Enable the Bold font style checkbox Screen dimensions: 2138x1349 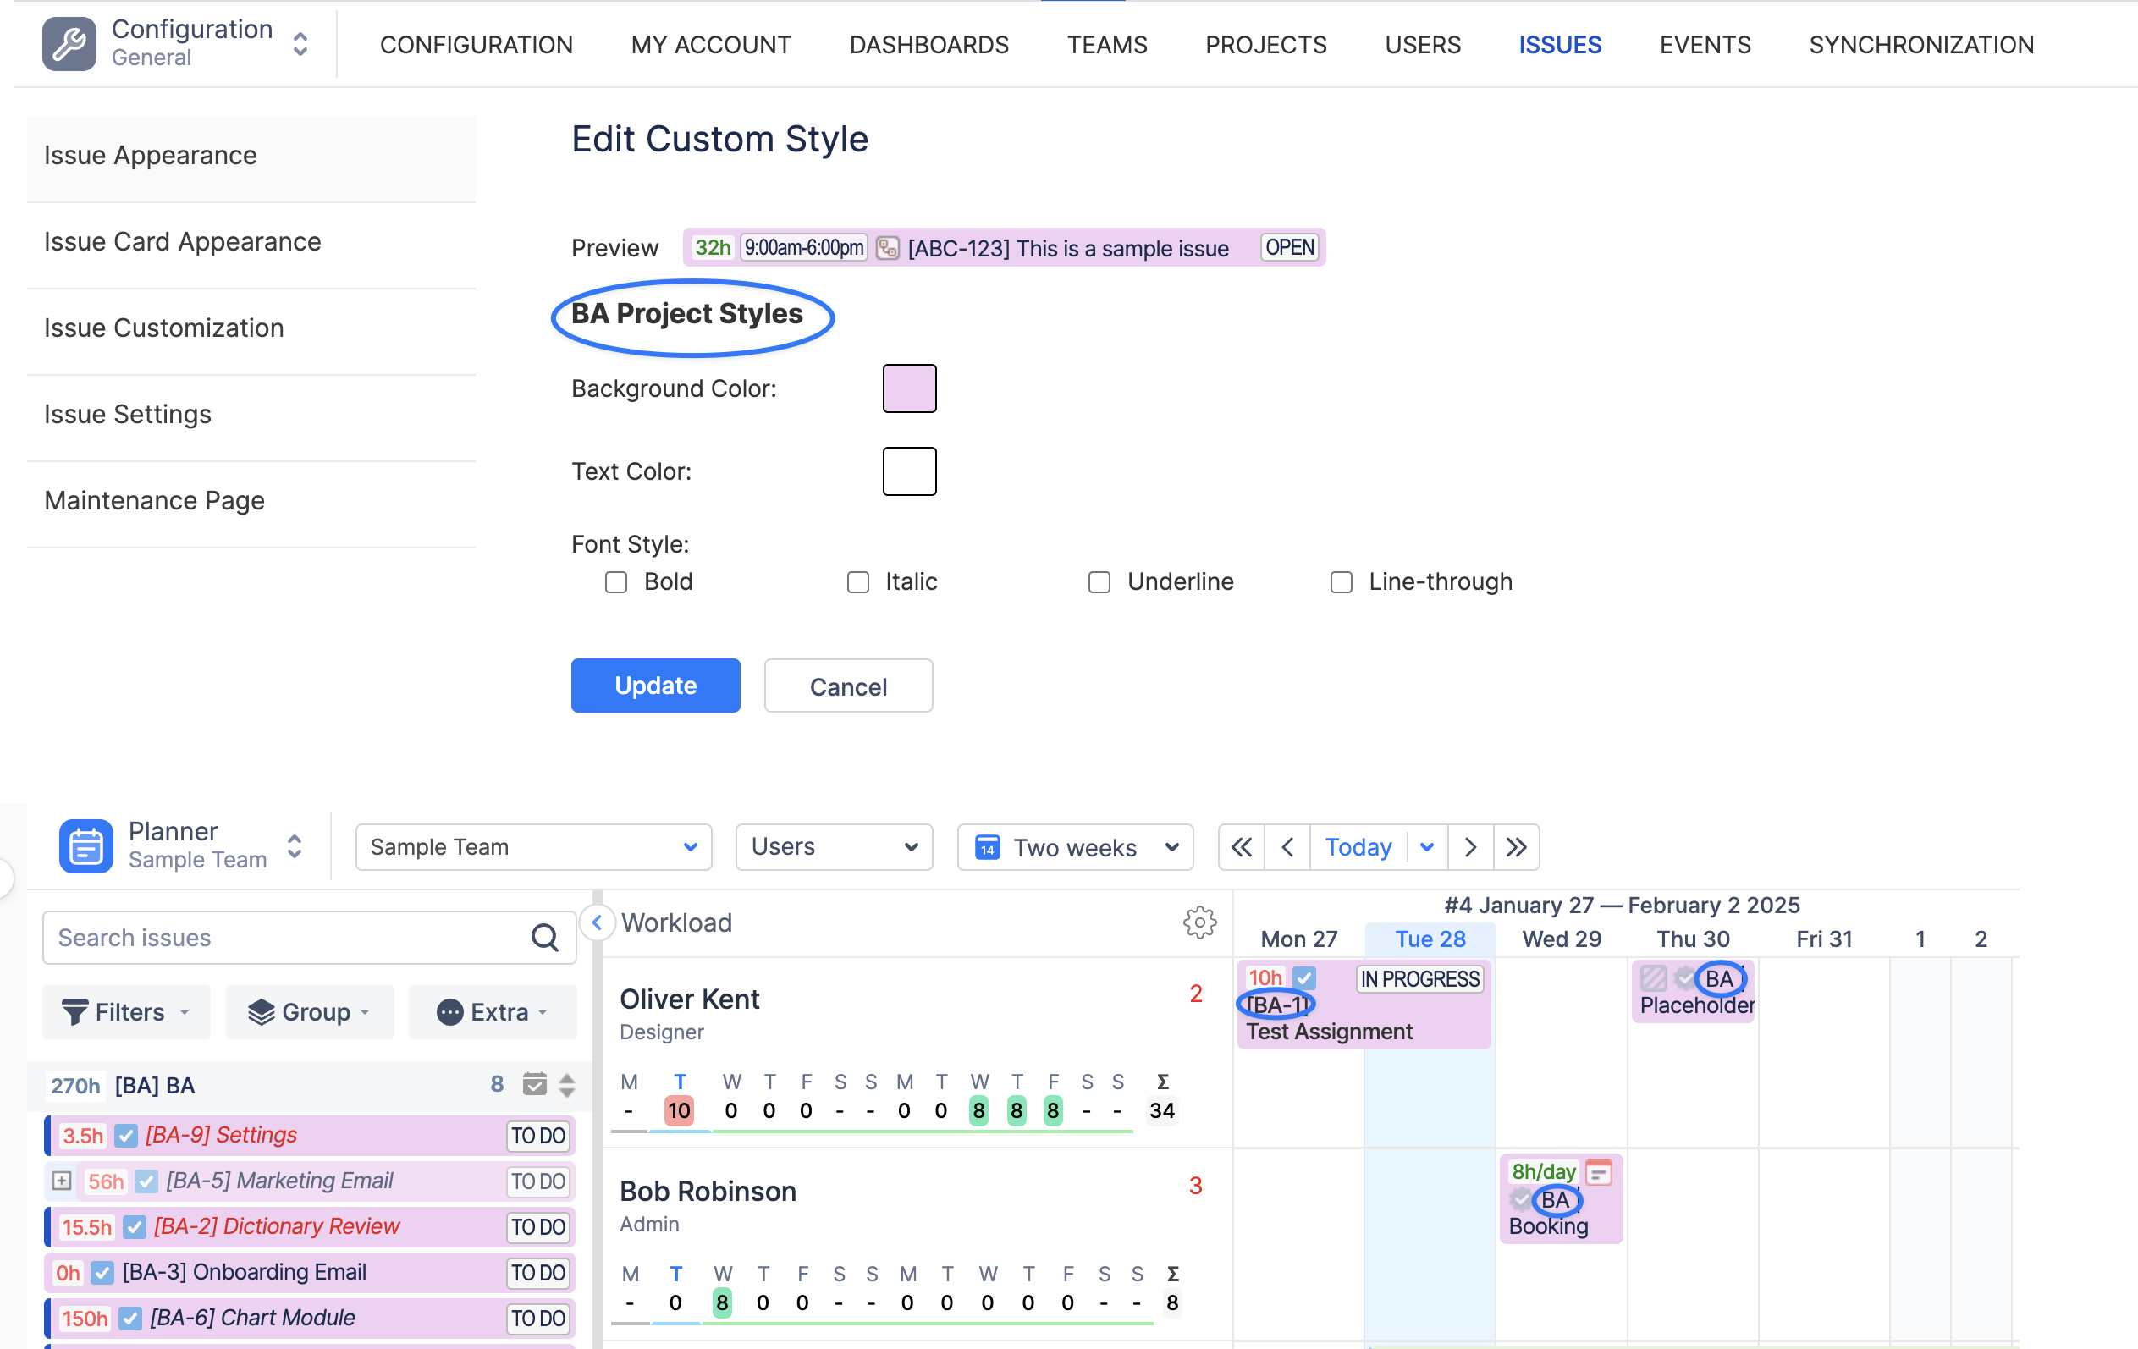click(x=615, y=582)
